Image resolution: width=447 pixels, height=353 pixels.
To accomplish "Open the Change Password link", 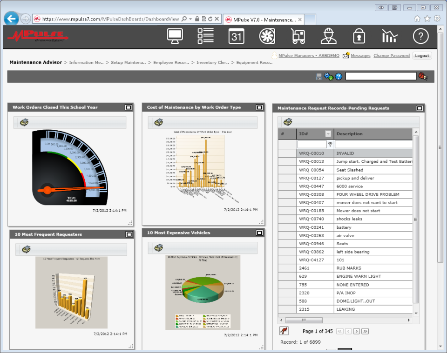I will click(392, 56).
